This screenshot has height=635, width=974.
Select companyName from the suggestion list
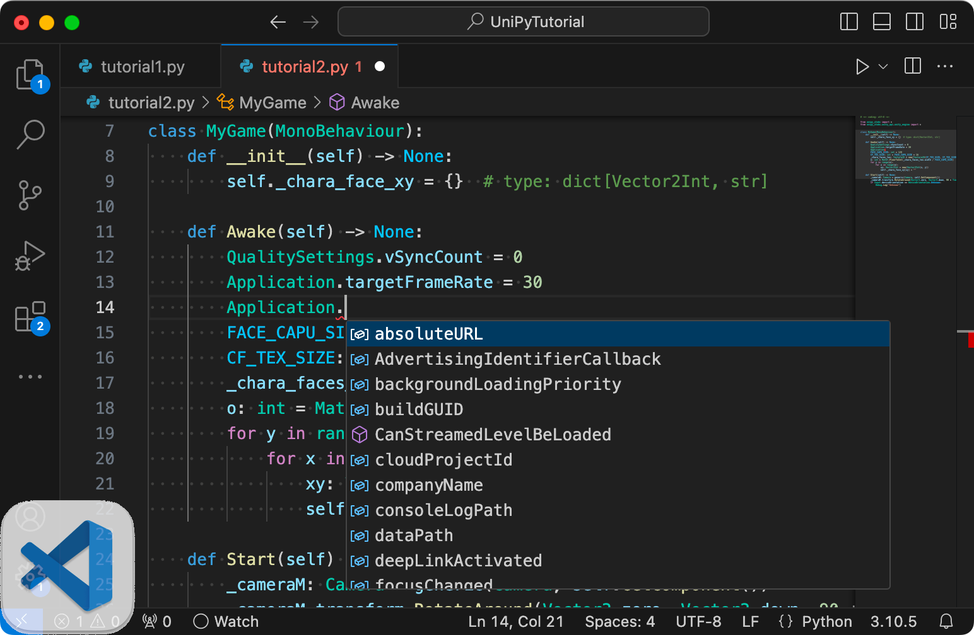[428, 485]
